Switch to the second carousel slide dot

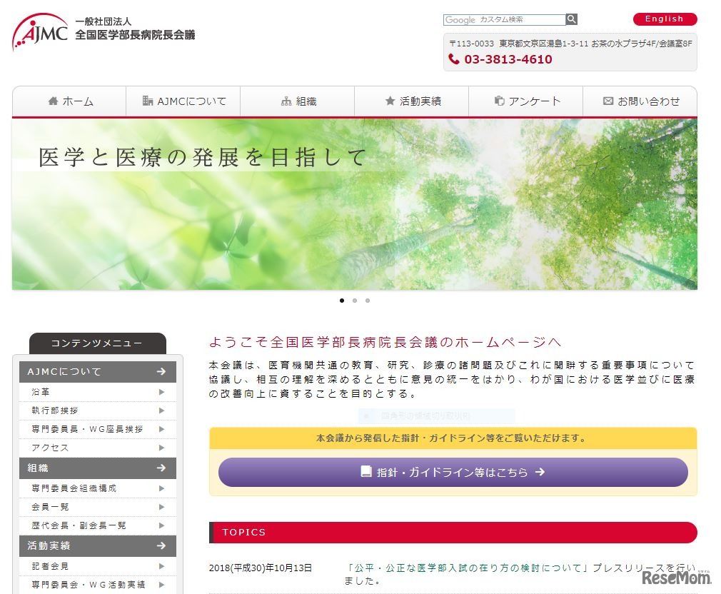(355, 301)
